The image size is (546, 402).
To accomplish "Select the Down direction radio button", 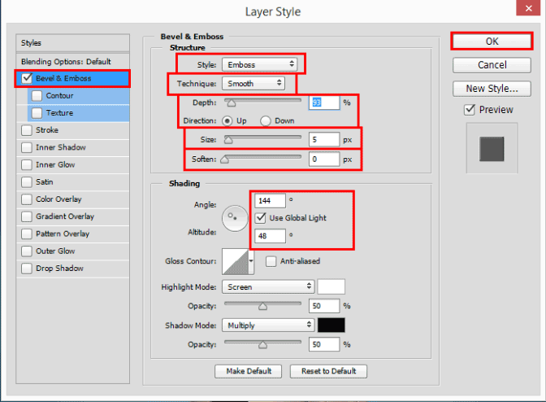I will click(266, 121).
